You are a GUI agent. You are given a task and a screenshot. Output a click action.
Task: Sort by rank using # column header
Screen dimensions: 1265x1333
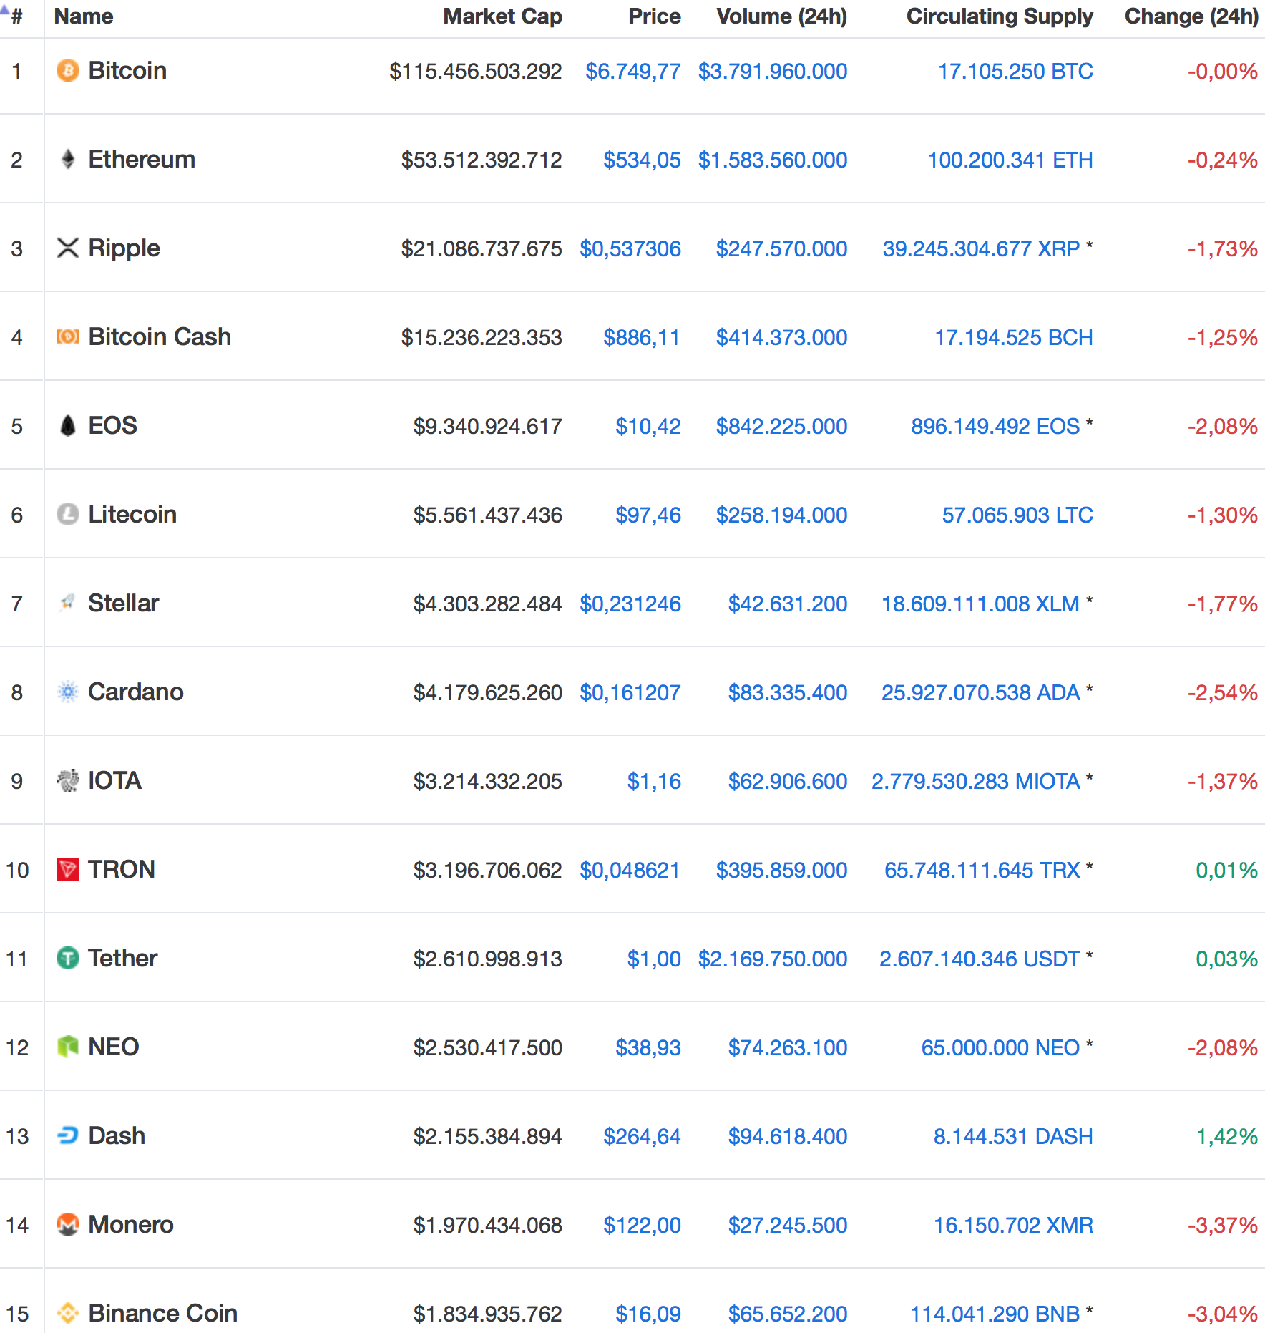coord(16,16)
